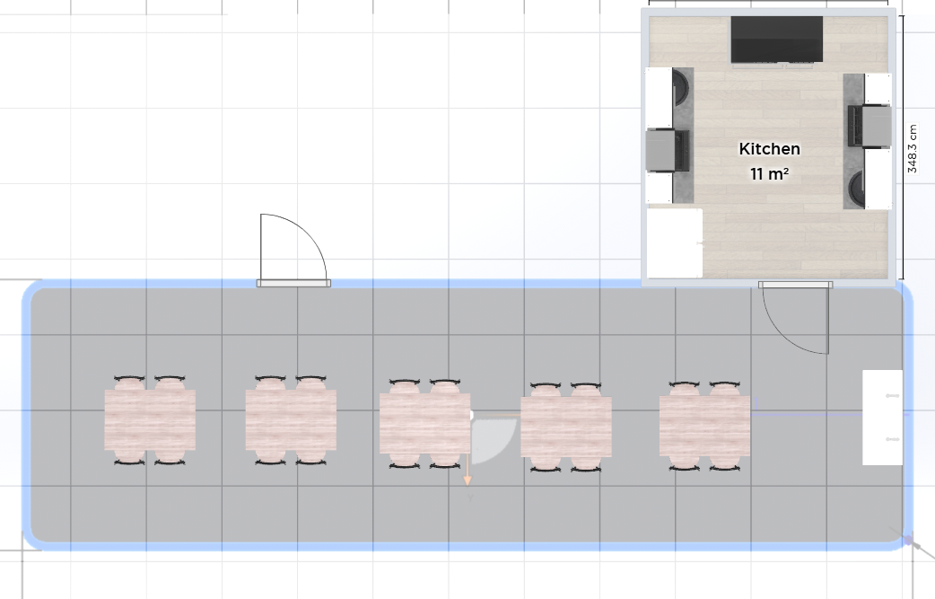Click the Kitchen 11 m² room label
Viewport: 935px width, 599px height.
769,161
